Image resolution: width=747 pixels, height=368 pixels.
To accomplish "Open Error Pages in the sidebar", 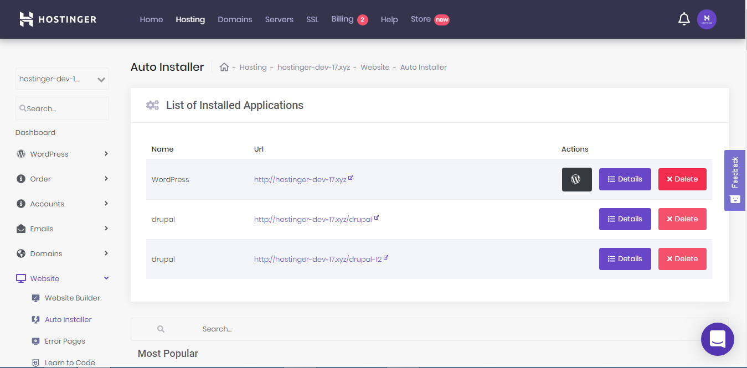I will click(65, 341).
